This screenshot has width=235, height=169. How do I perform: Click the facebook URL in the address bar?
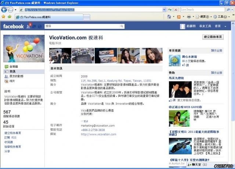click(x=50, y=10)
